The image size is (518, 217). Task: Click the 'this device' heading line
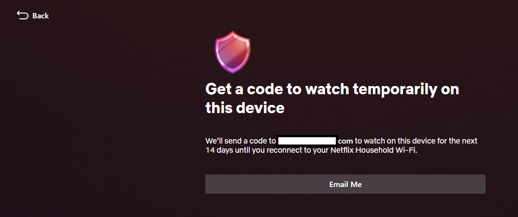[245, 108]
